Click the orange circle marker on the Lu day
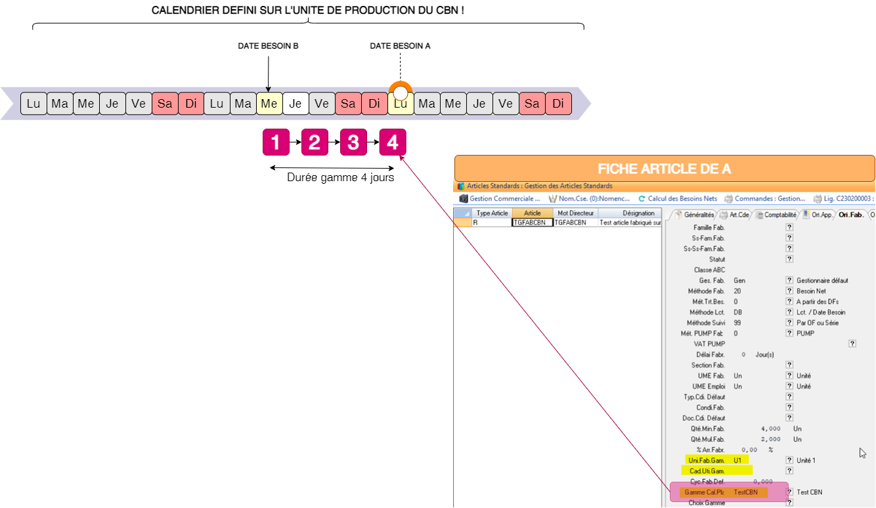The image size is (876, 508). [400, 90]
